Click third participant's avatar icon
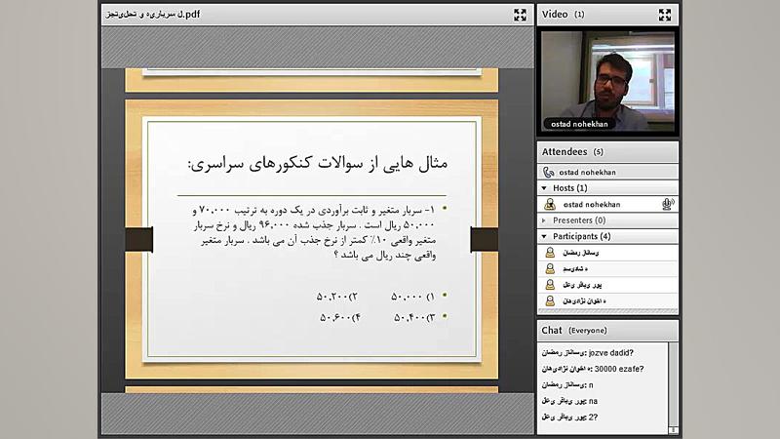The image size is (780, 439). click(550, 285)
